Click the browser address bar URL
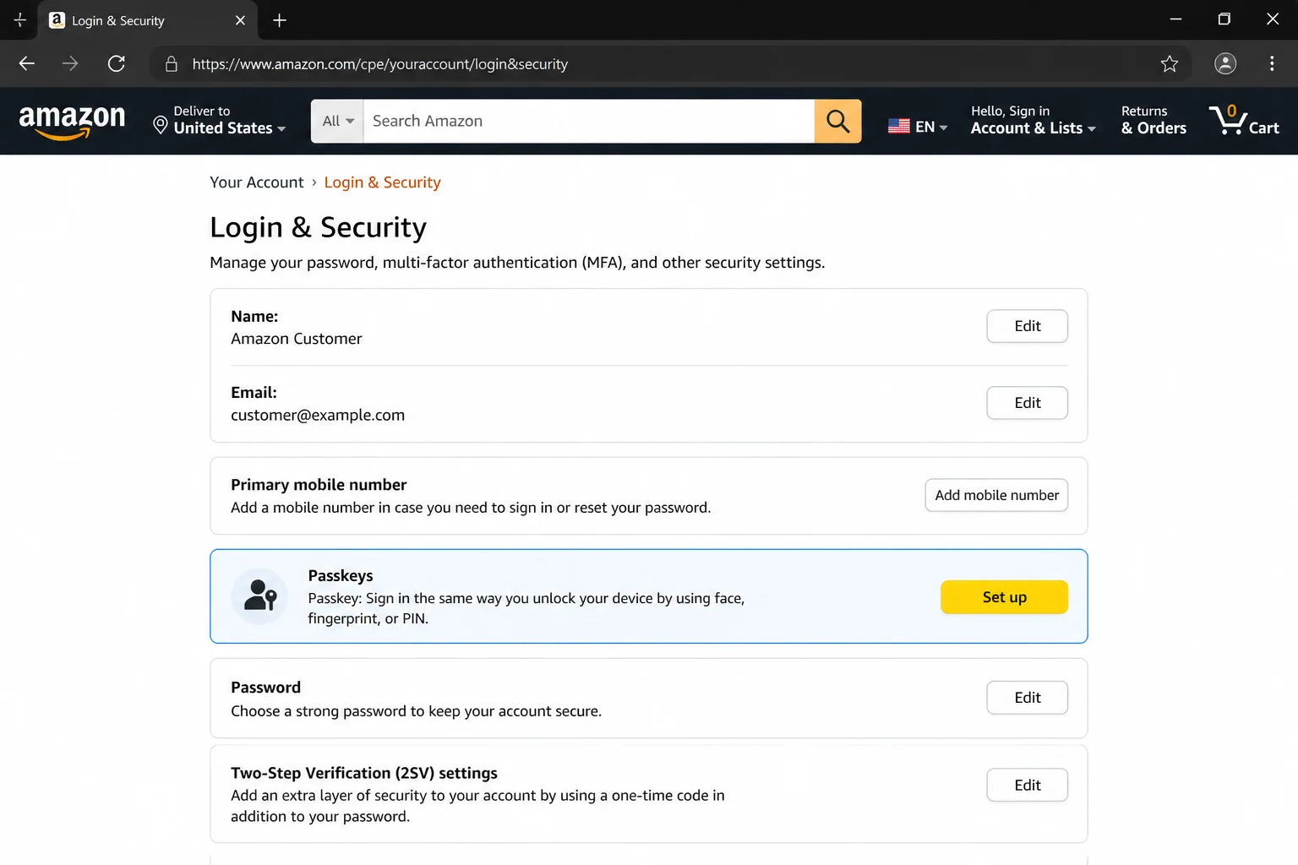The width and height of the screenshot is (1298, 865). pyautogui.click(x=379, y=64)
